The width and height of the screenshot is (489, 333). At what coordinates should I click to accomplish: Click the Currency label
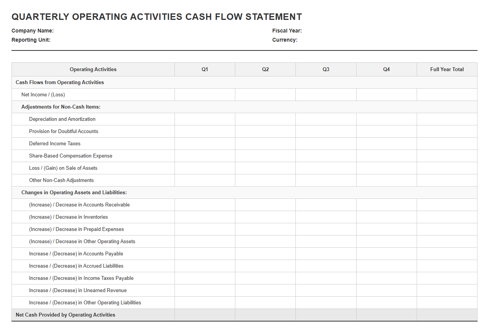pos(285,40)
